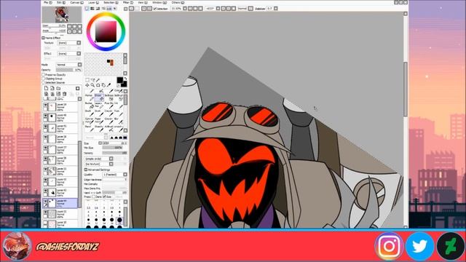This screenshot has width=466, height=262.
Task: Select the lasso selection tool
Action: click(x=92, y=80)
